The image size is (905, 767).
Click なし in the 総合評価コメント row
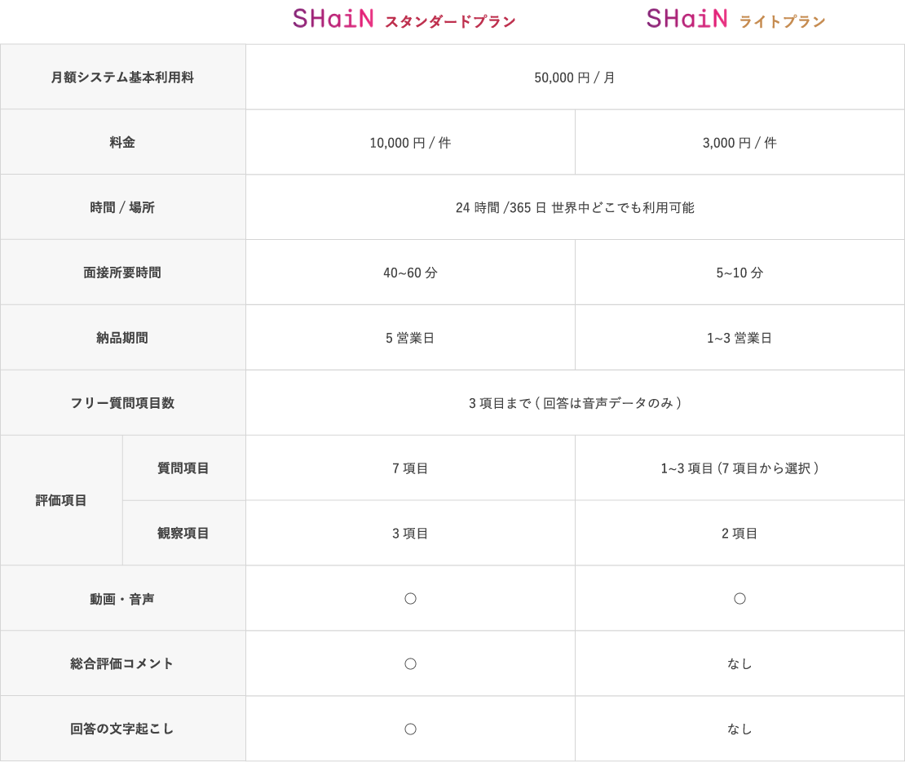[739, 664]
